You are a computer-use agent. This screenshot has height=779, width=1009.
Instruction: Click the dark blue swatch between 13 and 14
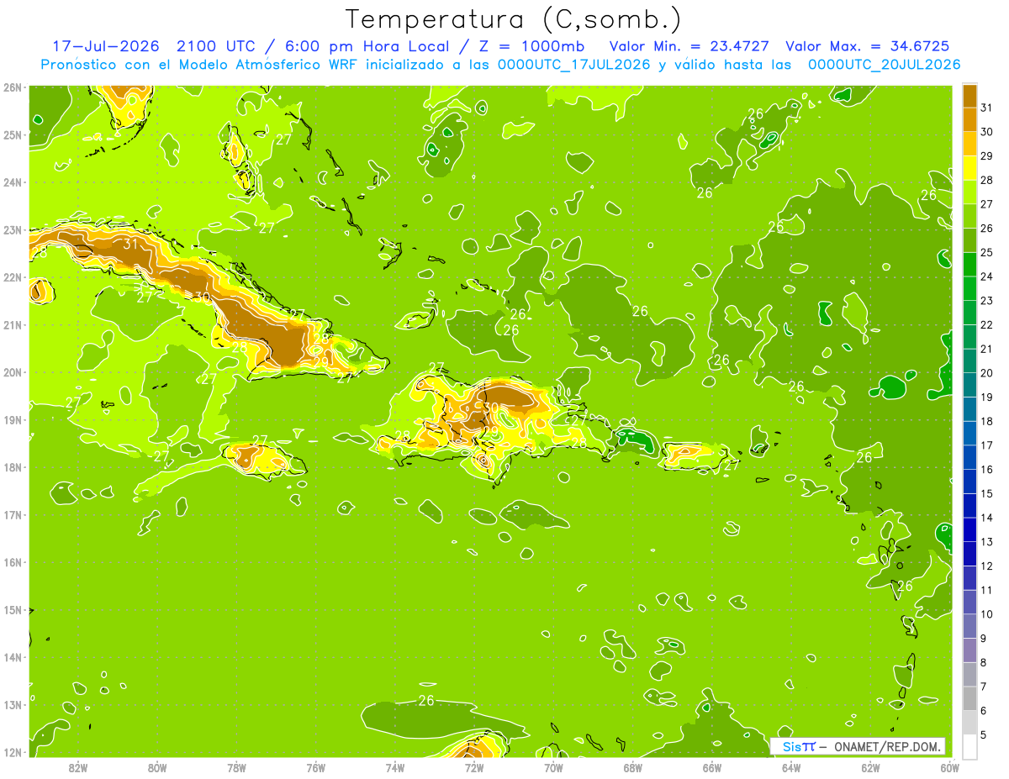[969, 529]
